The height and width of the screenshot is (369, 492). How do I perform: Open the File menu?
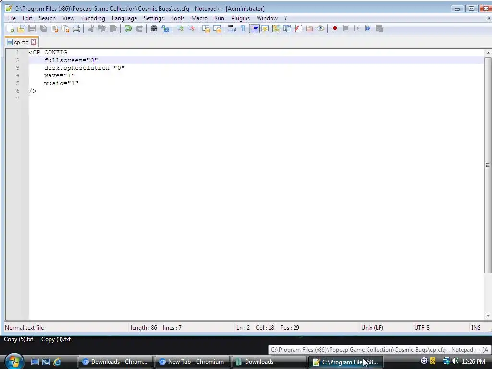click(x=12, y=18)
